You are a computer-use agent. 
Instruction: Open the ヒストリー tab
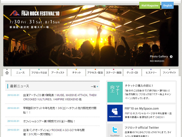point(151,72)
